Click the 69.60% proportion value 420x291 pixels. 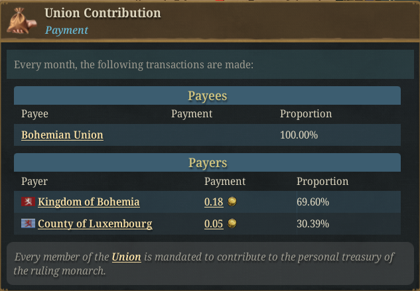(313, 202)
